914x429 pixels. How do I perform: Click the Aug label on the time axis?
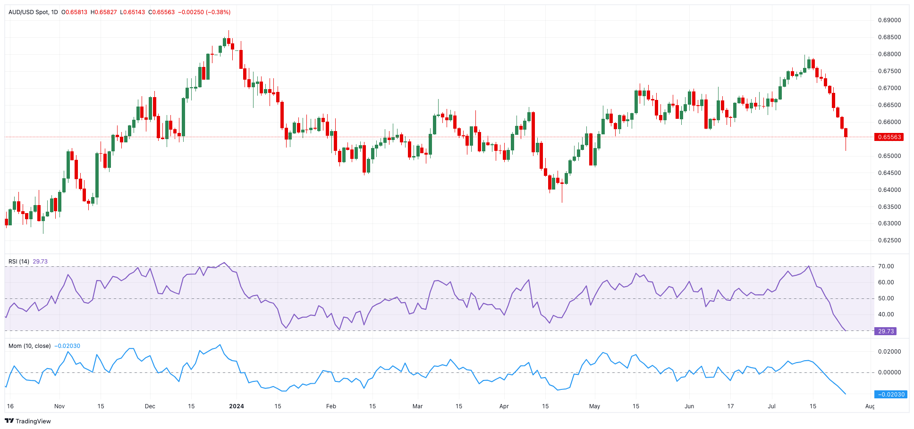click(870, 406)
